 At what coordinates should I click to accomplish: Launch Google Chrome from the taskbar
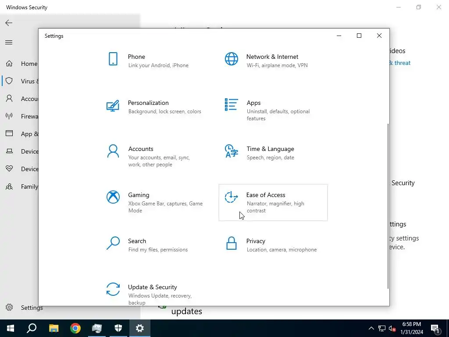coord(75,328)
